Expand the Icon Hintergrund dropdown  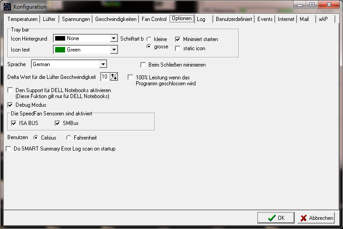click(114, 39)
